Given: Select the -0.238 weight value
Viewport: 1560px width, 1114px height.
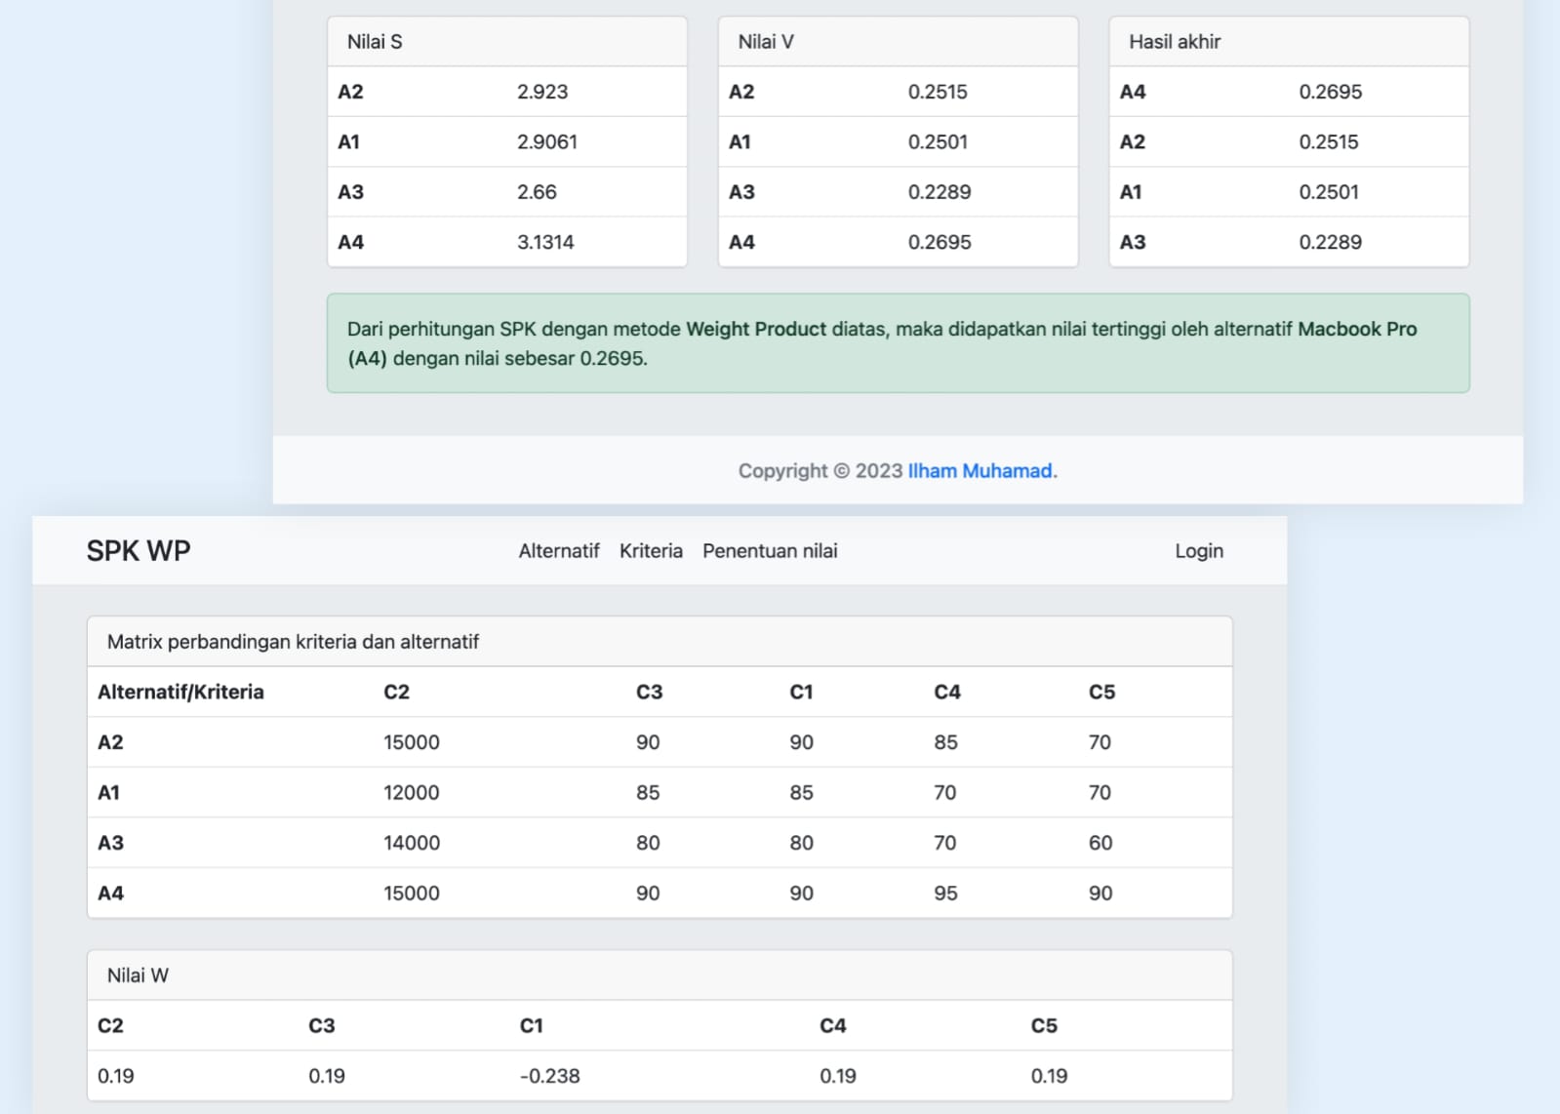Looking at the screenshot, I should [549, 1076].
